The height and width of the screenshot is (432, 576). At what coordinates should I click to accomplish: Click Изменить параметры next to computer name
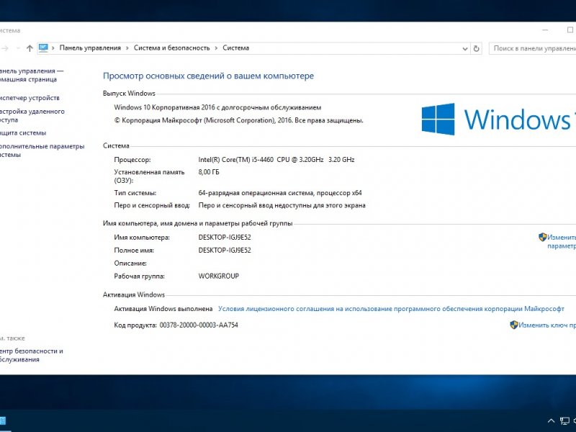point(562,241)
